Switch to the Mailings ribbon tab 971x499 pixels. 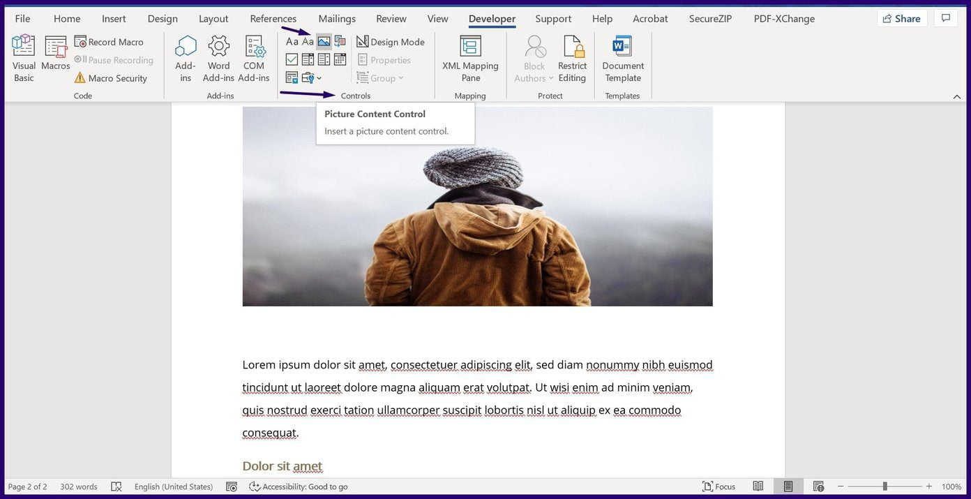click(337, 18)
